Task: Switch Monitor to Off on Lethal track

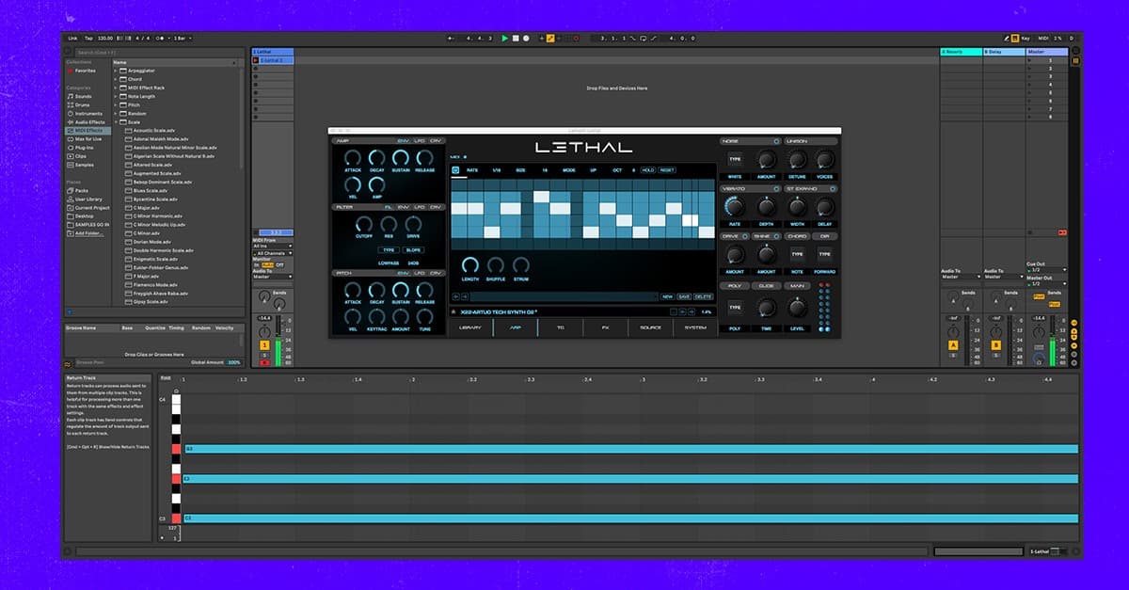Action: (278, 265)
